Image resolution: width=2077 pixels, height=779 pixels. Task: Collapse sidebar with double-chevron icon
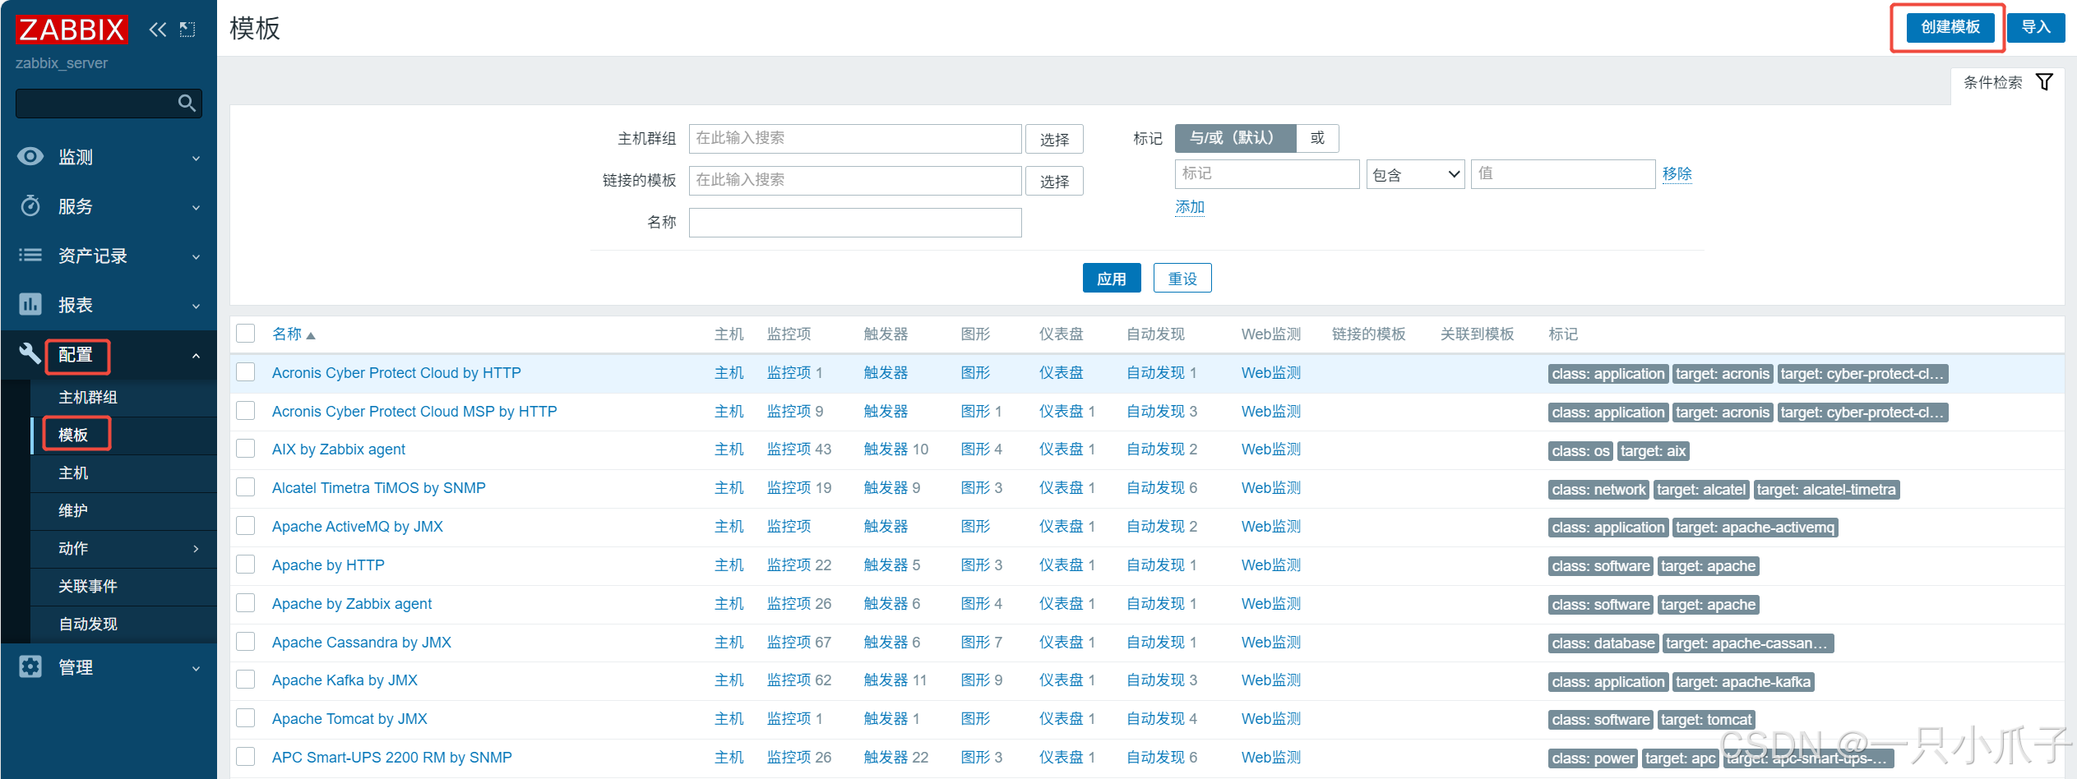coord(157,30)
